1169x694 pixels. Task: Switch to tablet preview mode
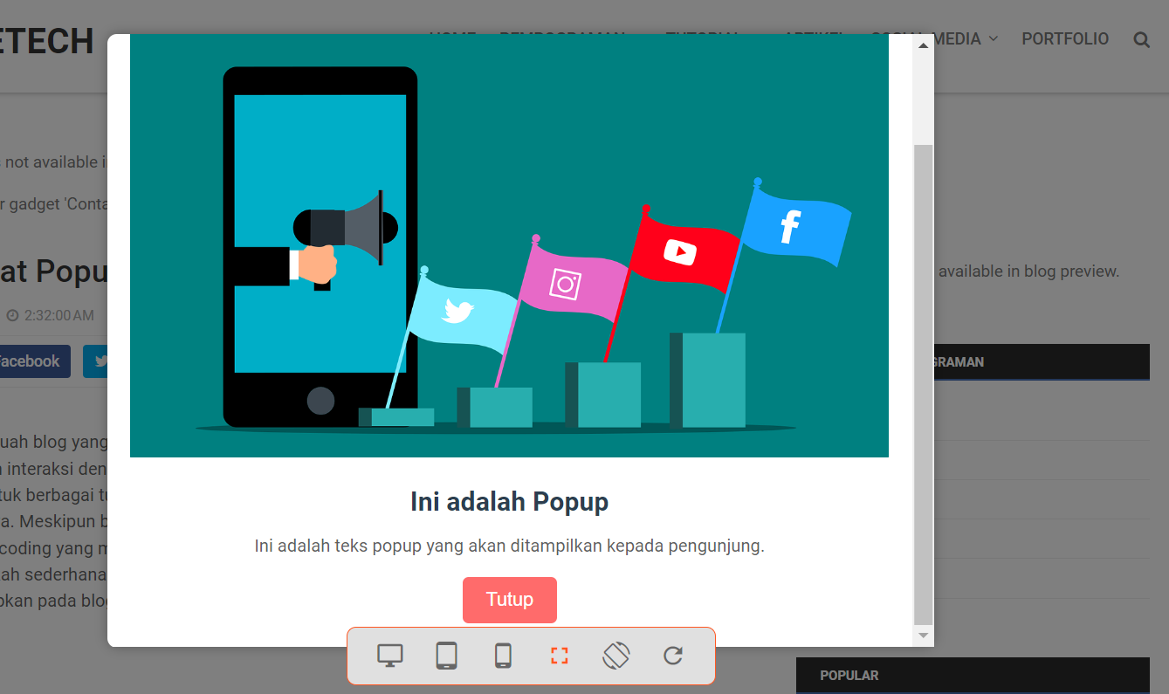[x=446, y=656]
